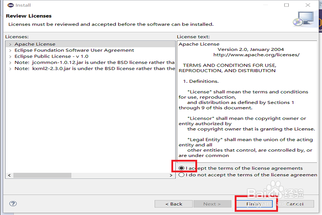Click the licenses list horizontal scrollbar thumb

pyautogui.click(x=42, y=175)
